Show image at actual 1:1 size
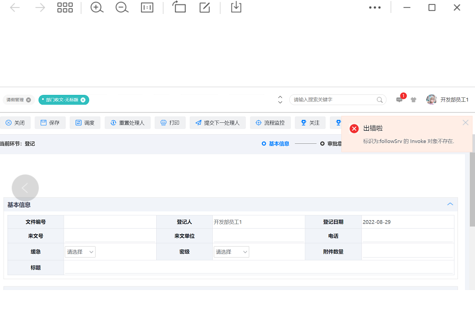475x329 pixels. point(147,7)
